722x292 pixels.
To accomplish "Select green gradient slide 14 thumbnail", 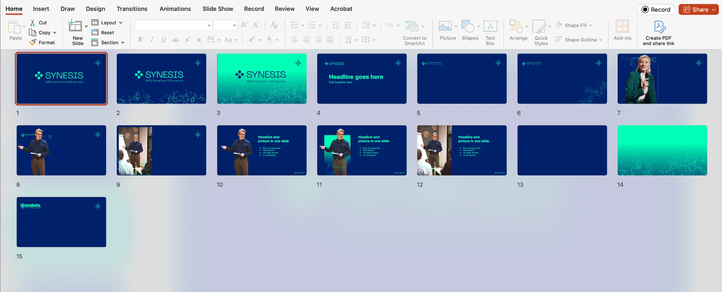I will (x=662, y=150).
